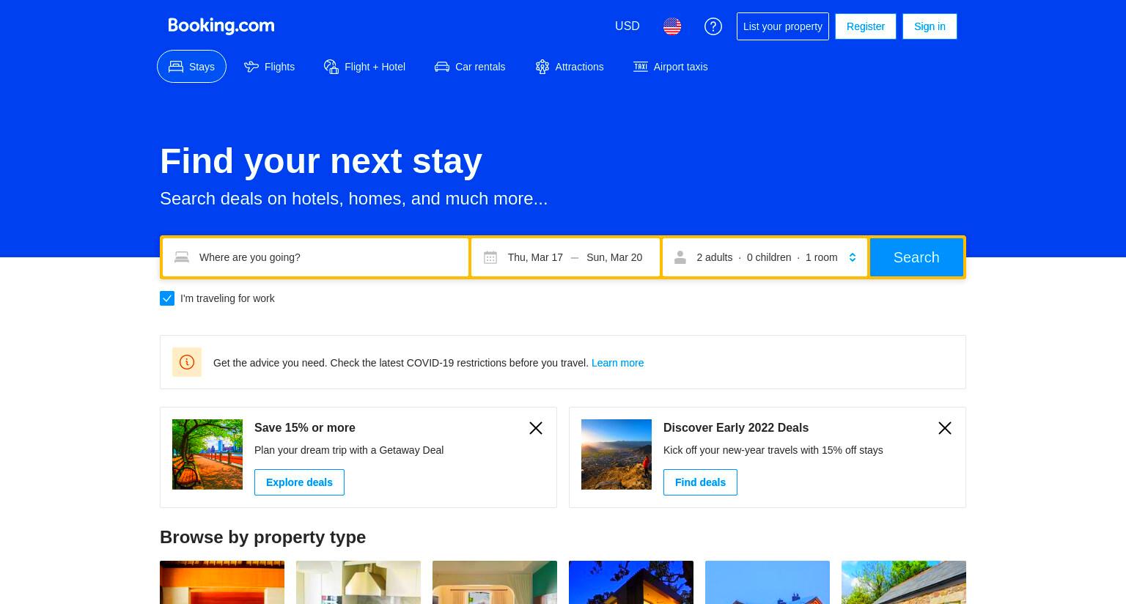Select the Airport taxis tab
The width and height of the screenshot is (1126, 604).
pyautogui.click(x=671, y=67)
